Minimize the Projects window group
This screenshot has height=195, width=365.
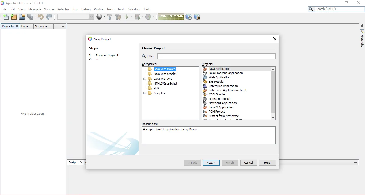click(63, 26)
